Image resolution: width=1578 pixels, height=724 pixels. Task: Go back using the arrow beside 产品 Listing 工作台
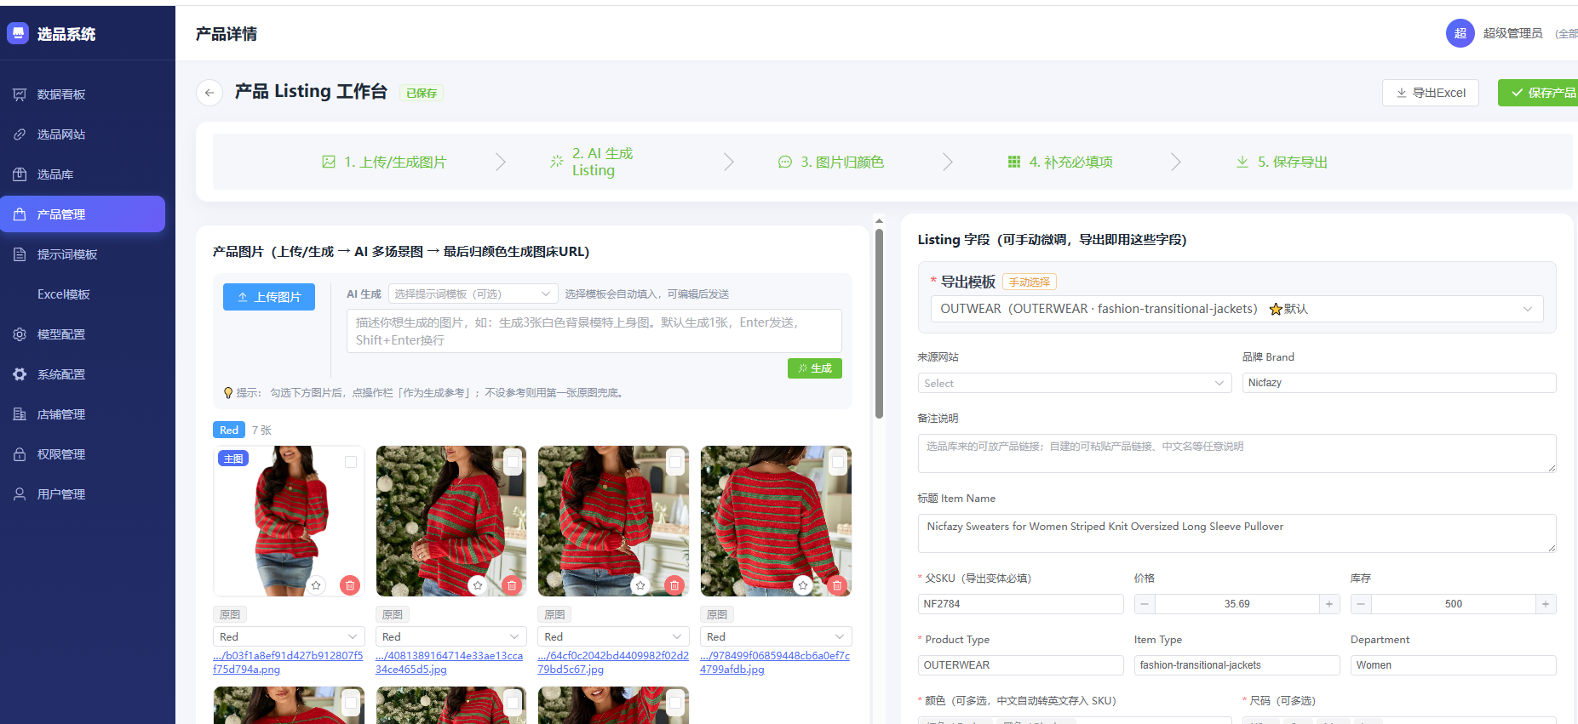209,93
